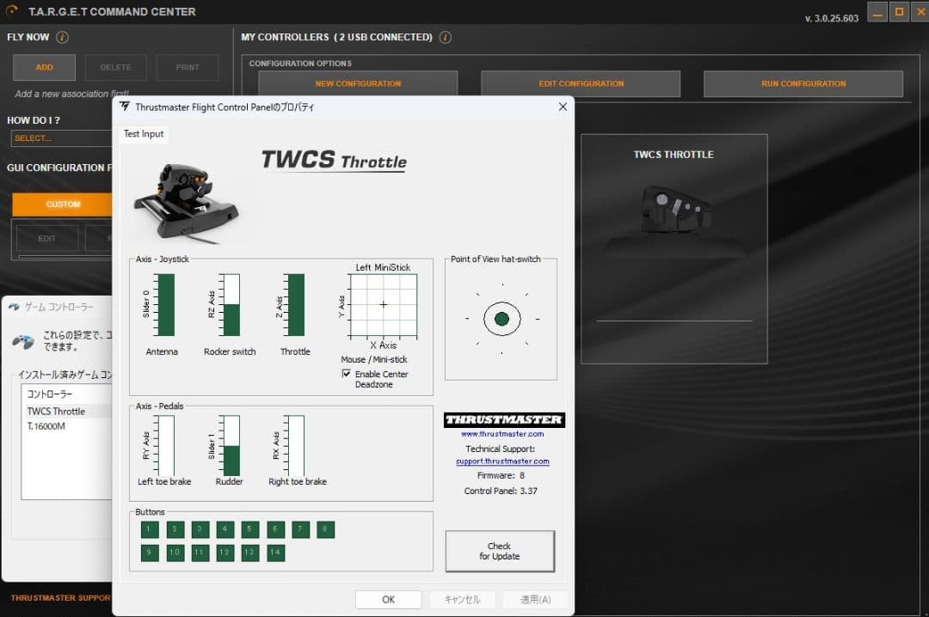929x617 pixels.
Task: Click button indicator 1 in the Buttons group
Action: (150, 529)
